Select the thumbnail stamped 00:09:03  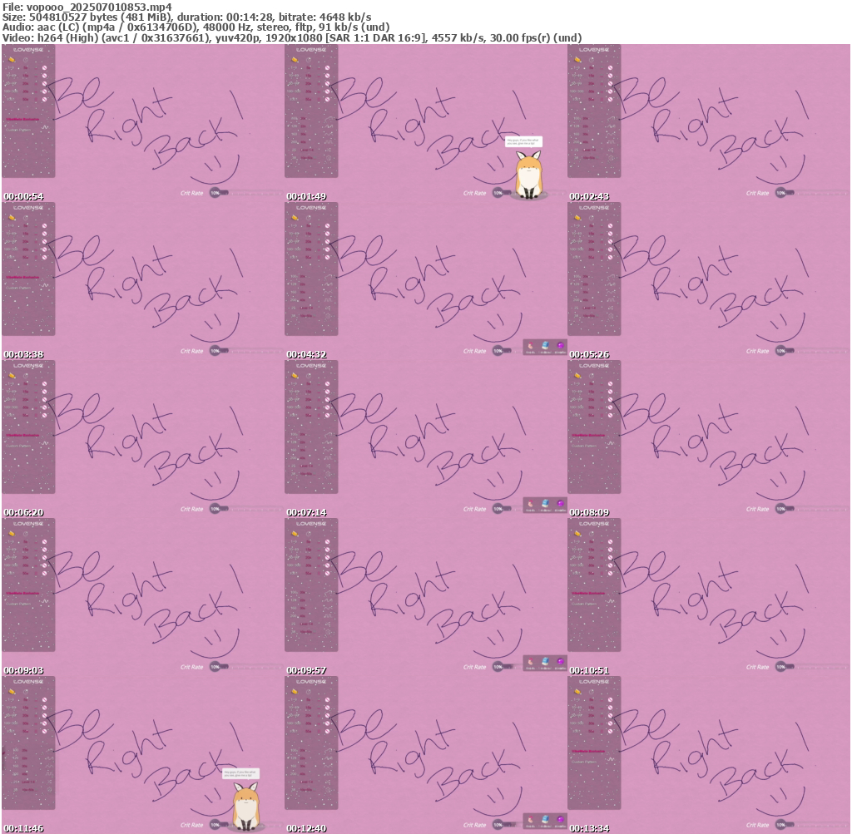(143, 597)
